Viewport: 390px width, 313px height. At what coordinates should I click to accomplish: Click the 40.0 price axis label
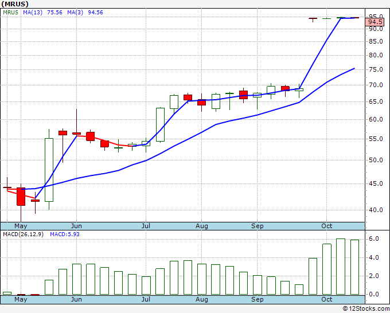click(376, 210)
